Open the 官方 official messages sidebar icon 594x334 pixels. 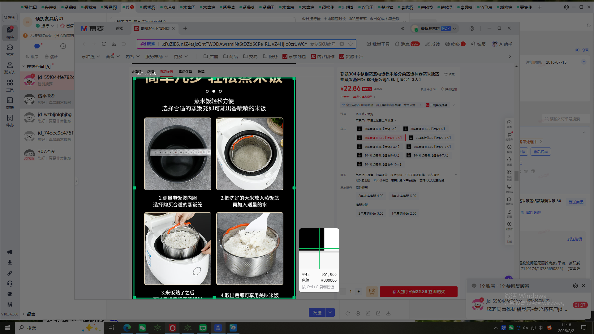point(10,50)
